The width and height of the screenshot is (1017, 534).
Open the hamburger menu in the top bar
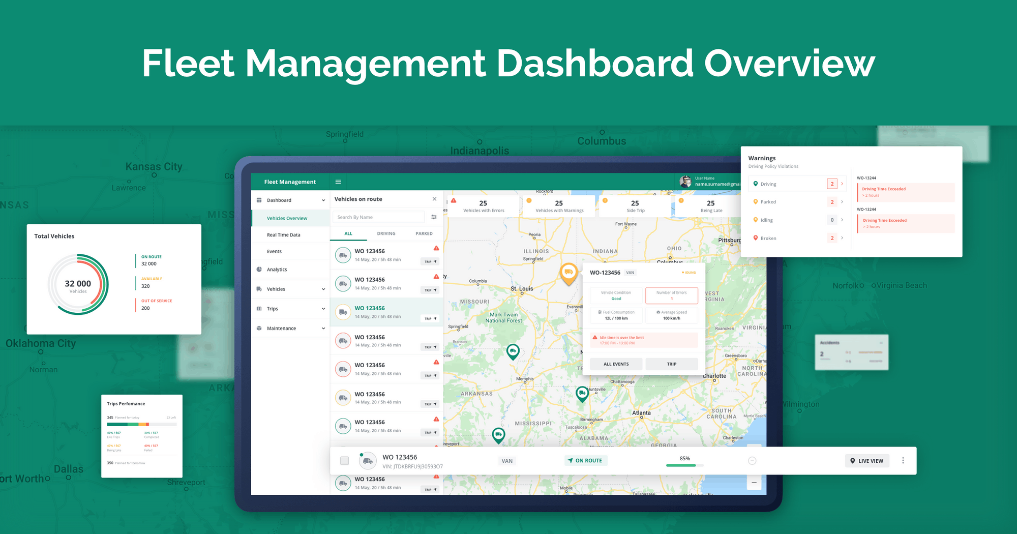coord(338,182)
